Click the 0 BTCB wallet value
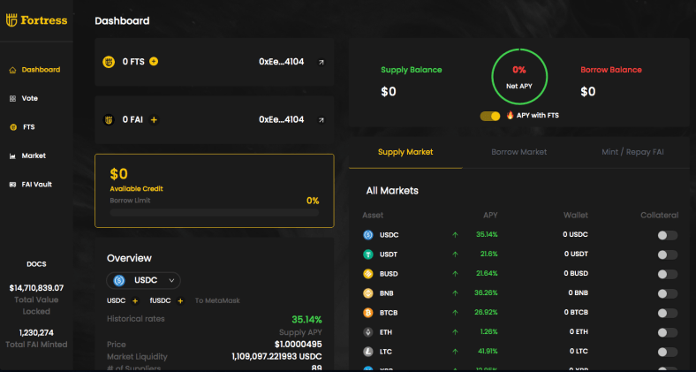 click(x=576, y=313)
